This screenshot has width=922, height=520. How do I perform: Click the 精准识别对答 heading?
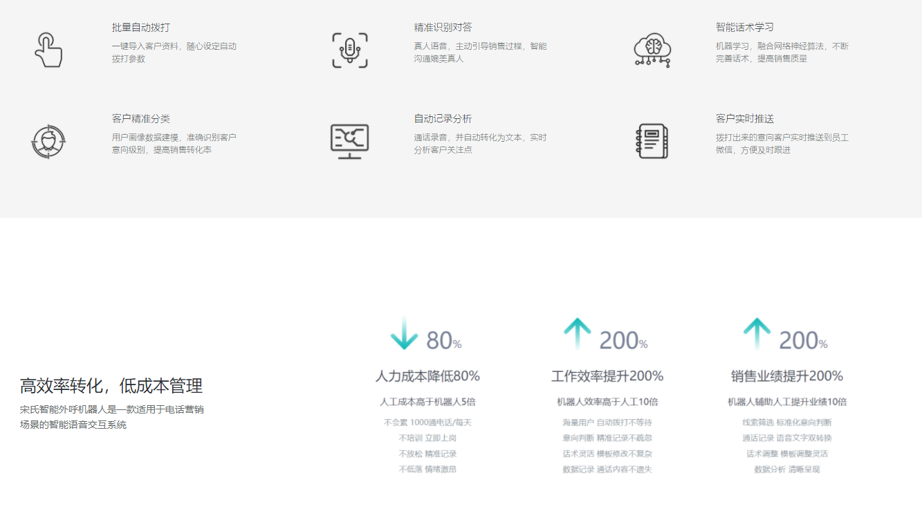click(443, 28)
